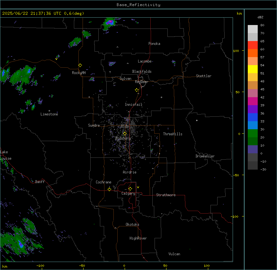
Task: Click the Base_Reflectivity title text
Action: 138,5
